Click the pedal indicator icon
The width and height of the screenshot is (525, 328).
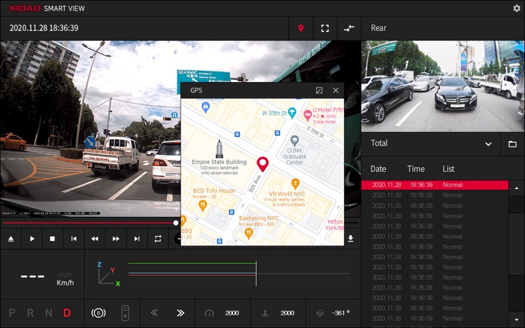point(264,314)
